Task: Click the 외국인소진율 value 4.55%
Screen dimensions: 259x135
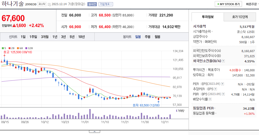Action: click(x=250, y=61)
